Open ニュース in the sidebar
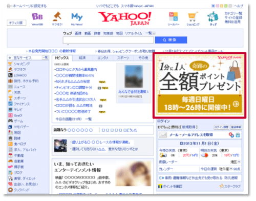The image size is (256, 201). 19,87
